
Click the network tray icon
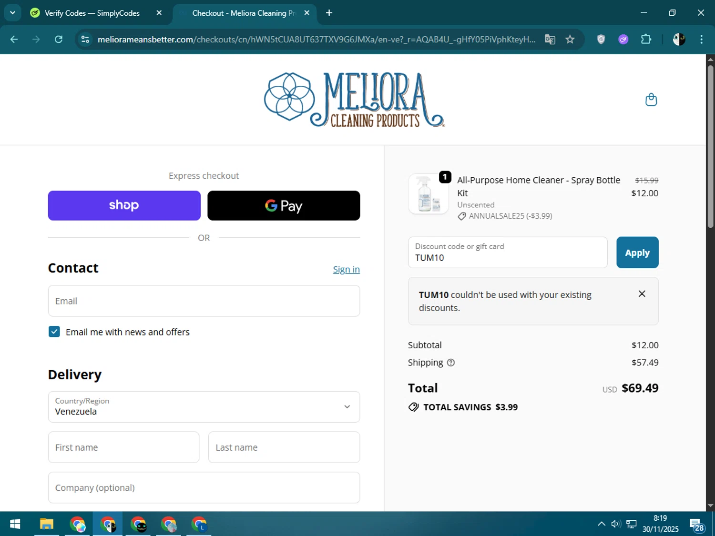632,524
